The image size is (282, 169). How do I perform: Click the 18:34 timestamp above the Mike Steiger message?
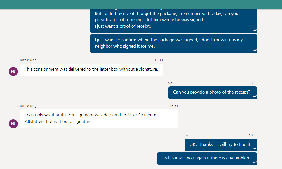pos(174,106)
